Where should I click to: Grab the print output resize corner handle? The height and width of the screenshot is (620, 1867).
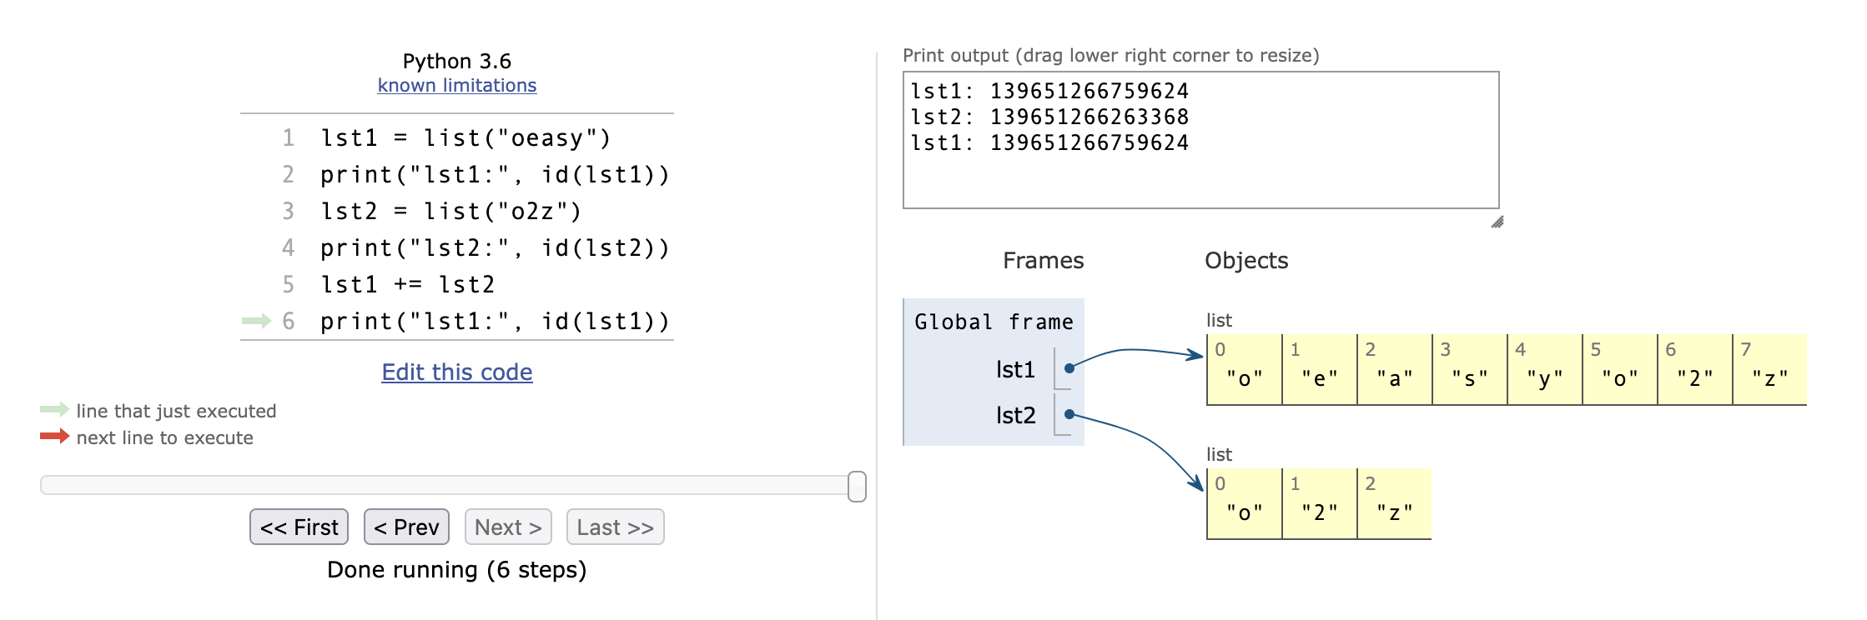coord(1497,222)
